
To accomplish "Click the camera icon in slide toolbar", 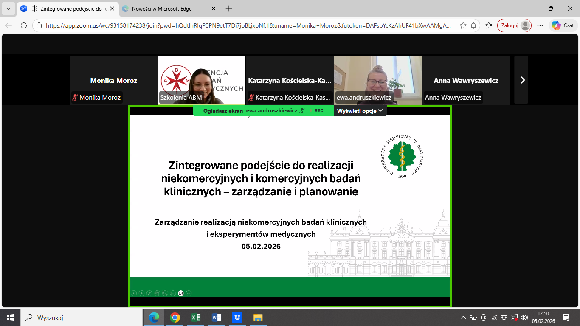I will pyautogui.click(x=180, y=293).
